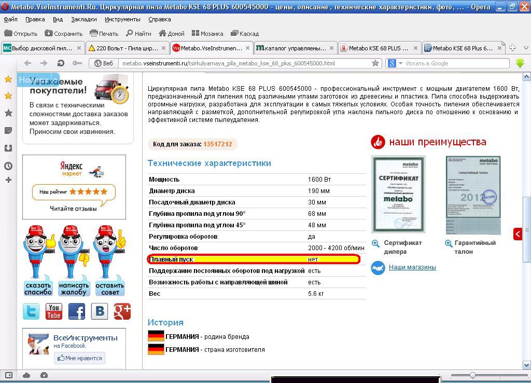Open top yellow star sidebar panel
The image size is (531, 383).
click(x=8, y=79)
